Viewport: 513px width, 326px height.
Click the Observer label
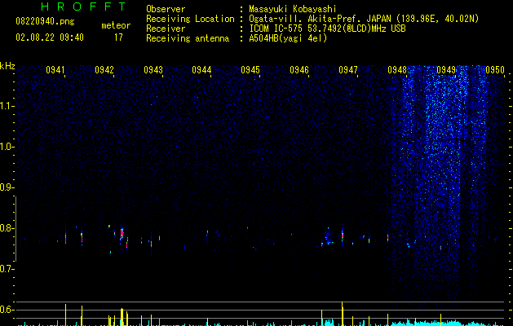click(x=166, y=9)
